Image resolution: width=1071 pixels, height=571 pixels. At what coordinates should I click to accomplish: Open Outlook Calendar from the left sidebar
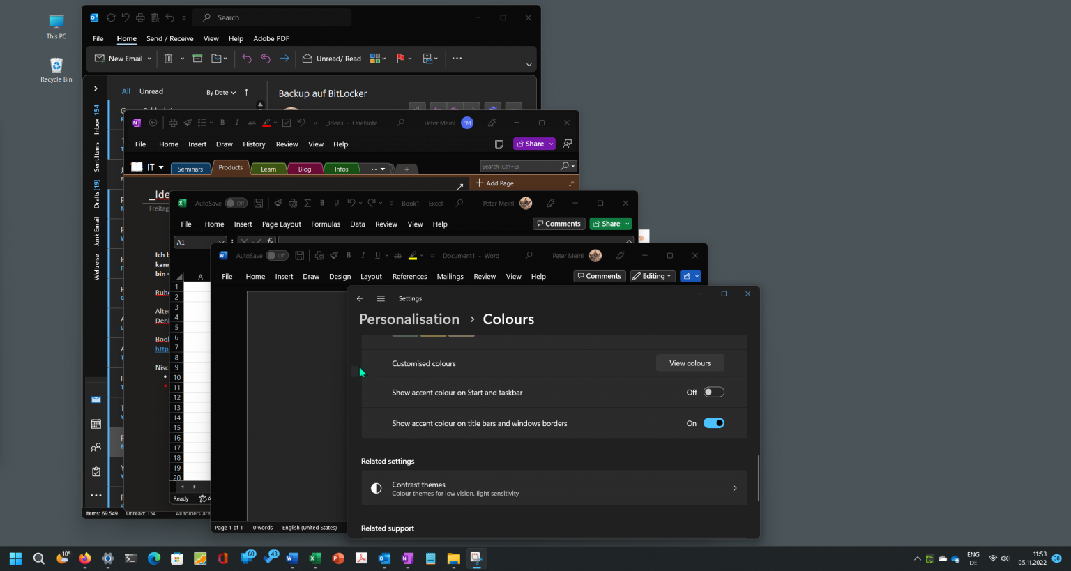tap(96, 424)
